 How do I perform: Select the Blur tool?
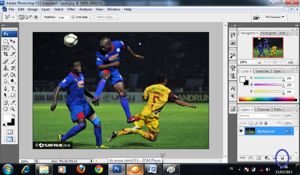[x=6, y=81]
